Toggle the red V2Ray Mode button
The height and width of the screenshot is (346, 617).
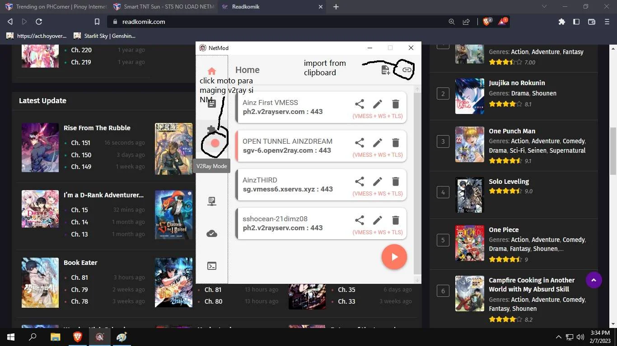point(215,143)
